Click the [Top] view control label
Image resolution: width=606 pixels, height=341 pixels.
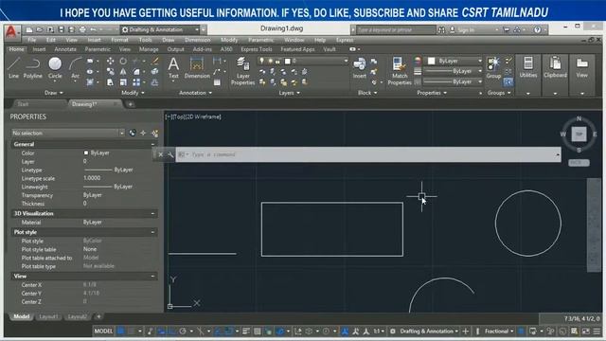coord(179,117)
